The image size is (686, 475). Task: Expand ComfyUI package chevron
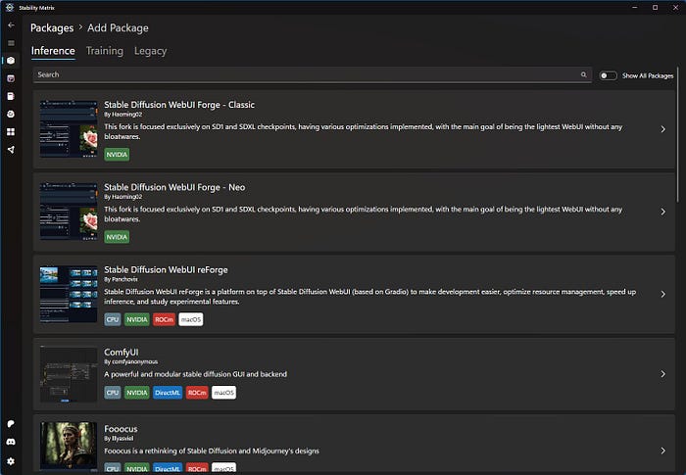[662, 374]
